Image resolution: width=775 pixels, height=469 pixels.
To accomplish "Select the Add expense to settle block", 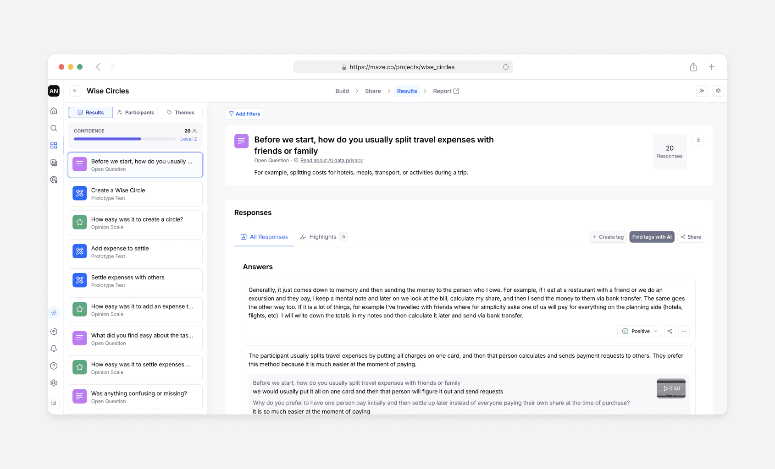I will [135, 252].
